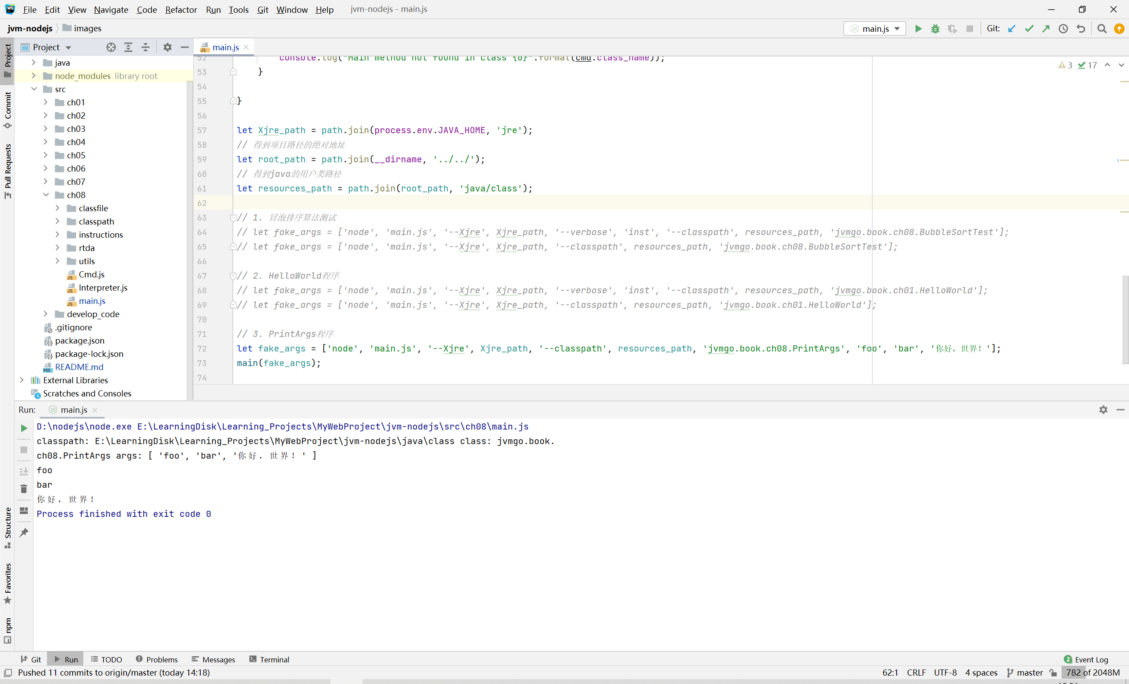
Task: Fold the comment block at line 67
Action: (x=233, y=276)
